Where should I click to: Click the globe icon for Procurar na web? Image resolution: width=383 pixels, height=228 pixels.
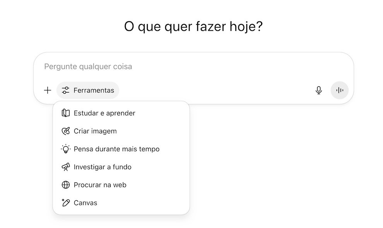pos(66,185)
